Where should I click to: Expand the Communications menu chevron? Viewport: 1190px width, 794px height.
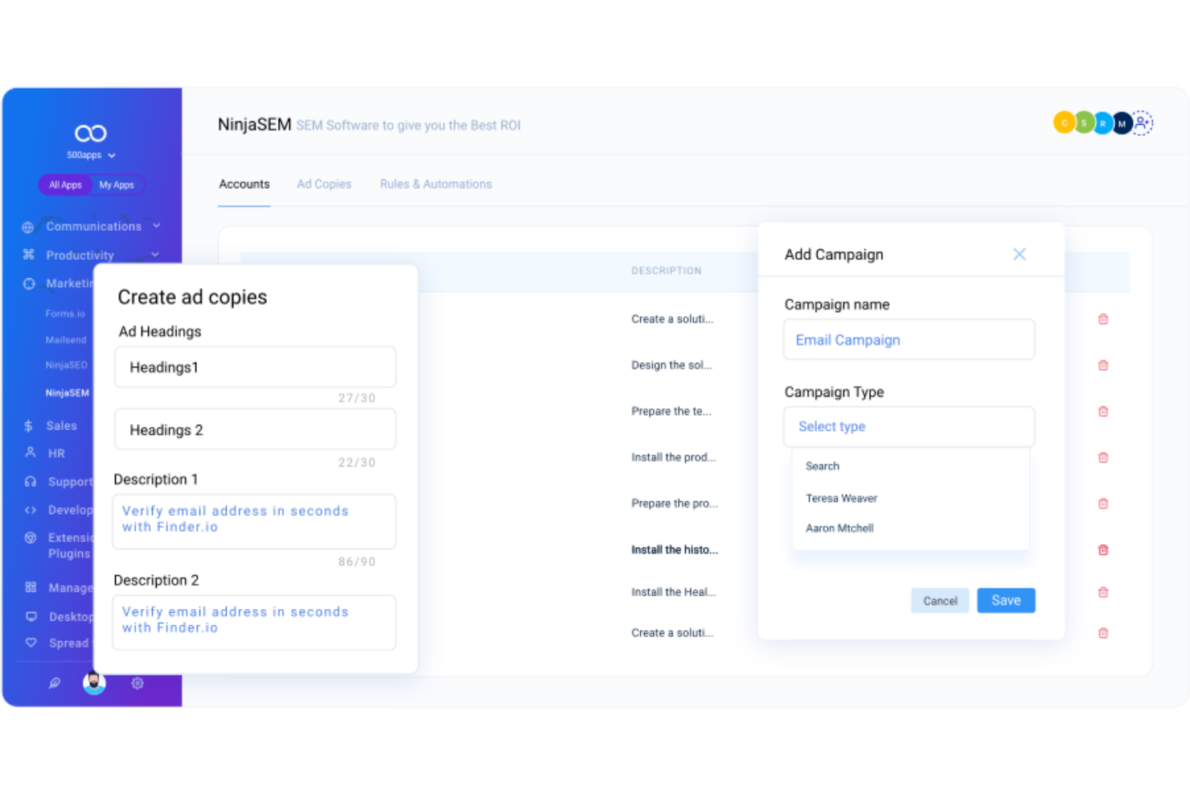point(156,226)
